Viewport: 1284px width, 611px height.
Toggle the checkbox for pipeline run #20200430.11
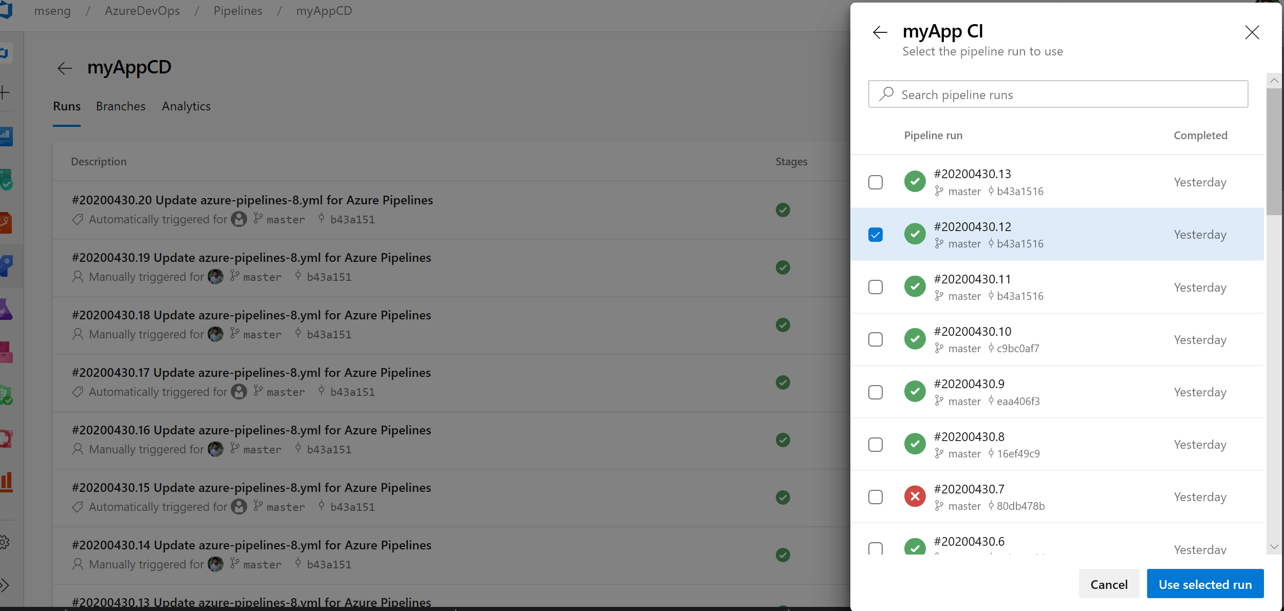click(876, 287)
